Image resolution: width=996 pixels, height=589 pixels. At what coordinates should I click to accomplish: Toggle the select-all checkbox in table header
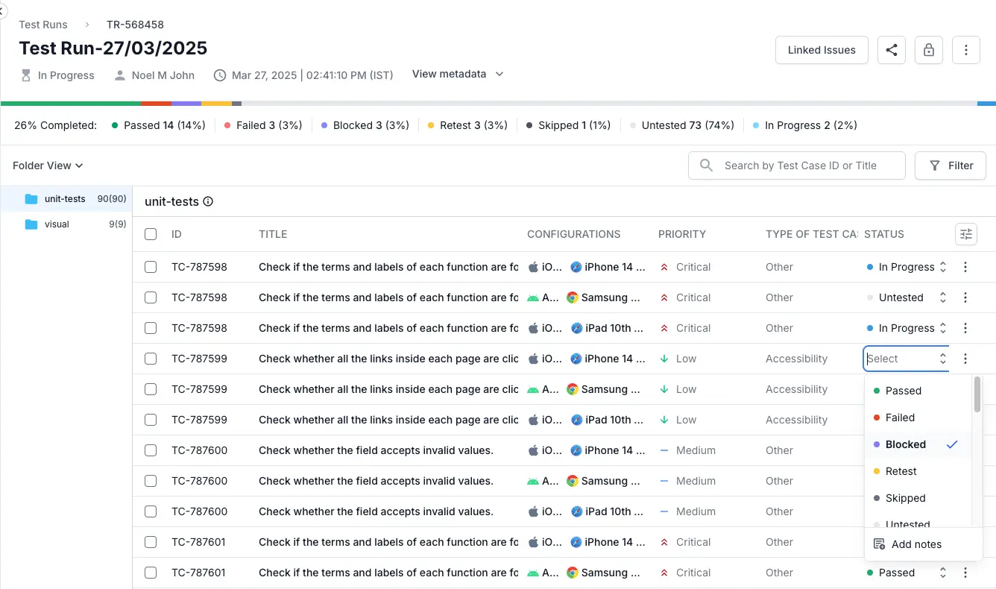click(x=151, y=234)
